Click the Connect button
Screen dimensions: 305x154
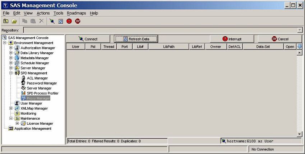point(88,39)
